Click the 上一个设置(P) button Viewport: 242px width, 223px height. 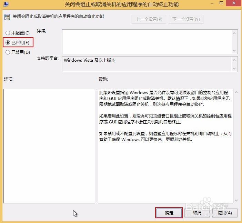pos(149,19)
